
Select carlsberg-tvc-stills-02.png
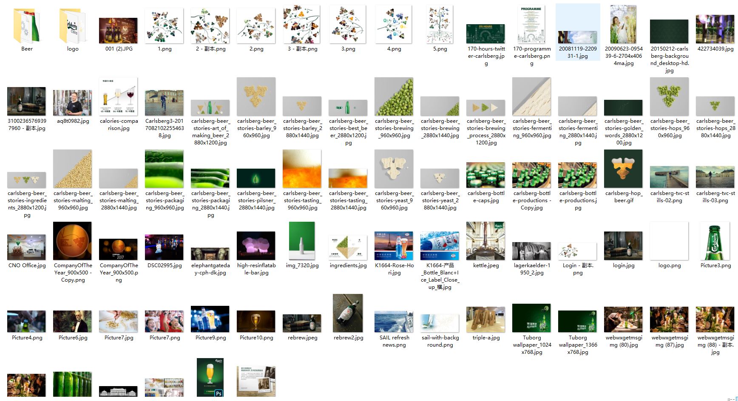click(669, 177)
